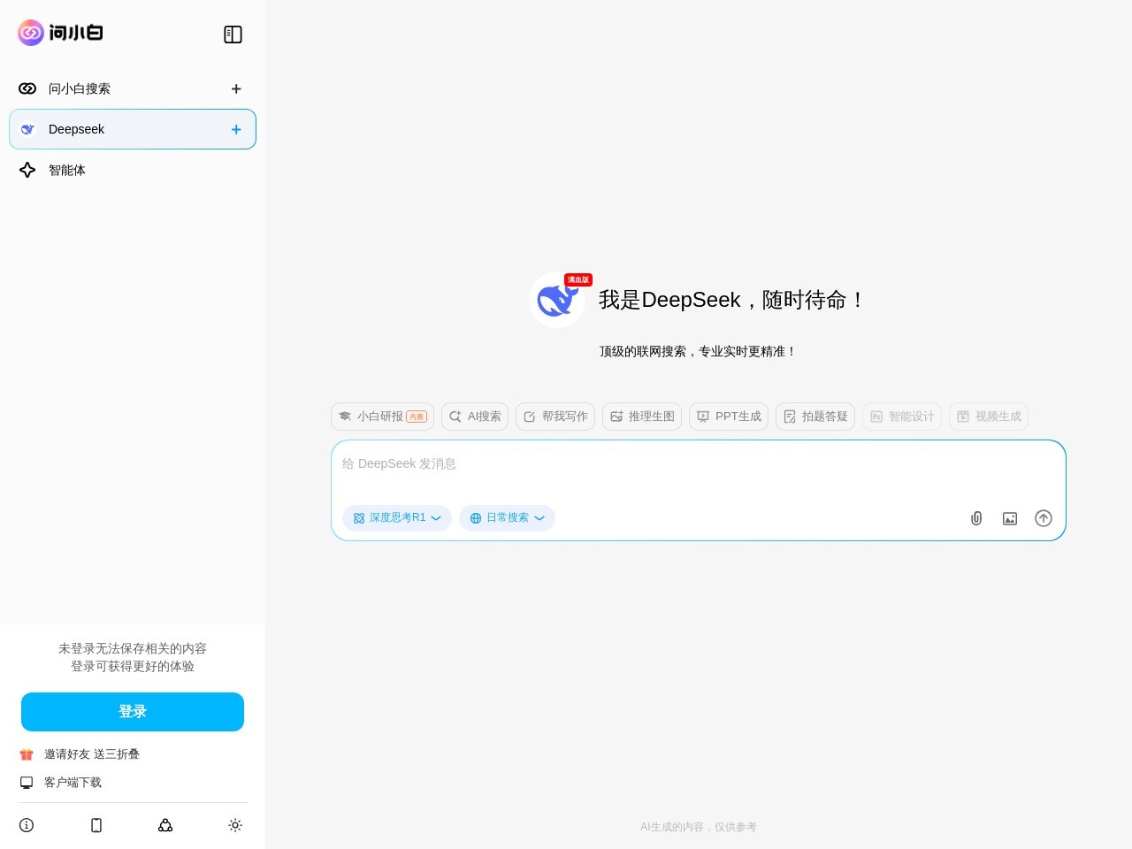Toggle 深度思考R1 mode
1132x849 pixels.
(391, 517)
